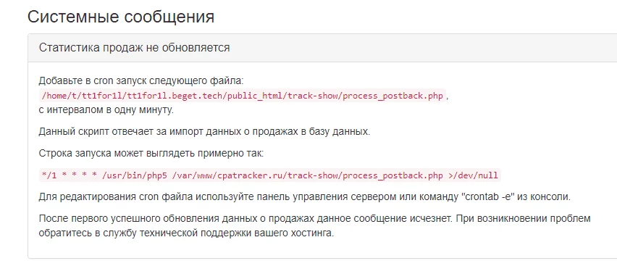
Task: Click the process_postback.php file path code
Action: pyautogui.click(x=243, y=96)
